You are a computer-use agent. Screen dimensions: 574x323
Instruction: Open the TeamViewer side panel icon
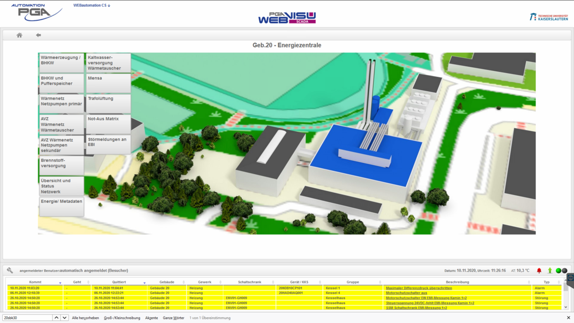click(x=570, y=278)
